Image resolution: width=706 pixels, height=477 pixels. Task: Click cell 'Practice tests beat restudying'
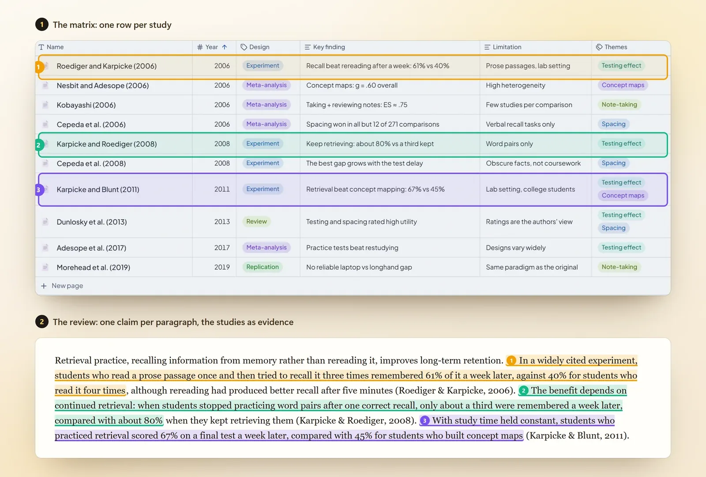click(352, 248)
